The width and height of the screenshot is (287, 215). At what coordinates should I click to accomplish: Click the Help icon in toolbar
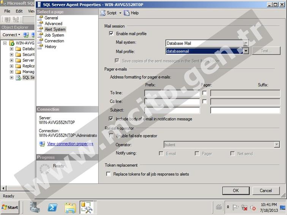[x=126, y=13]
